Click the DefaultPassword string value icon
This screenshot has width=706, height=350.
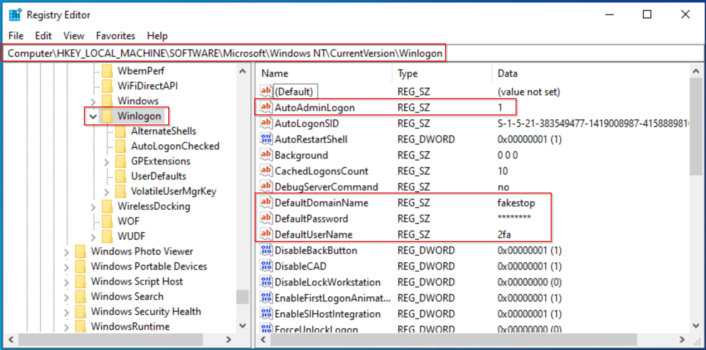(266, 218)
